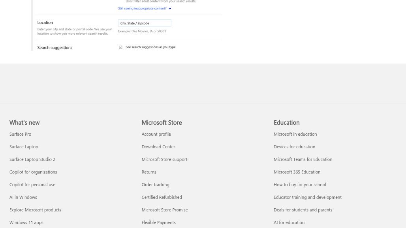Image resolution: width=406 pixels, height=228 pixels.
Task: Open Copilot for personal use link
Action: [x=32, y=185]
